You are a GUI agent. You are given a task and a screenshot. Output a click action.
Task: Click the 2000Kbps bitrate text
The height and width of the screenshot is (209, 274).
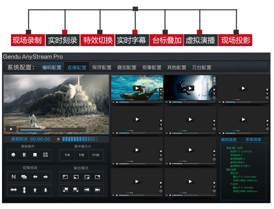coord(252,191)
